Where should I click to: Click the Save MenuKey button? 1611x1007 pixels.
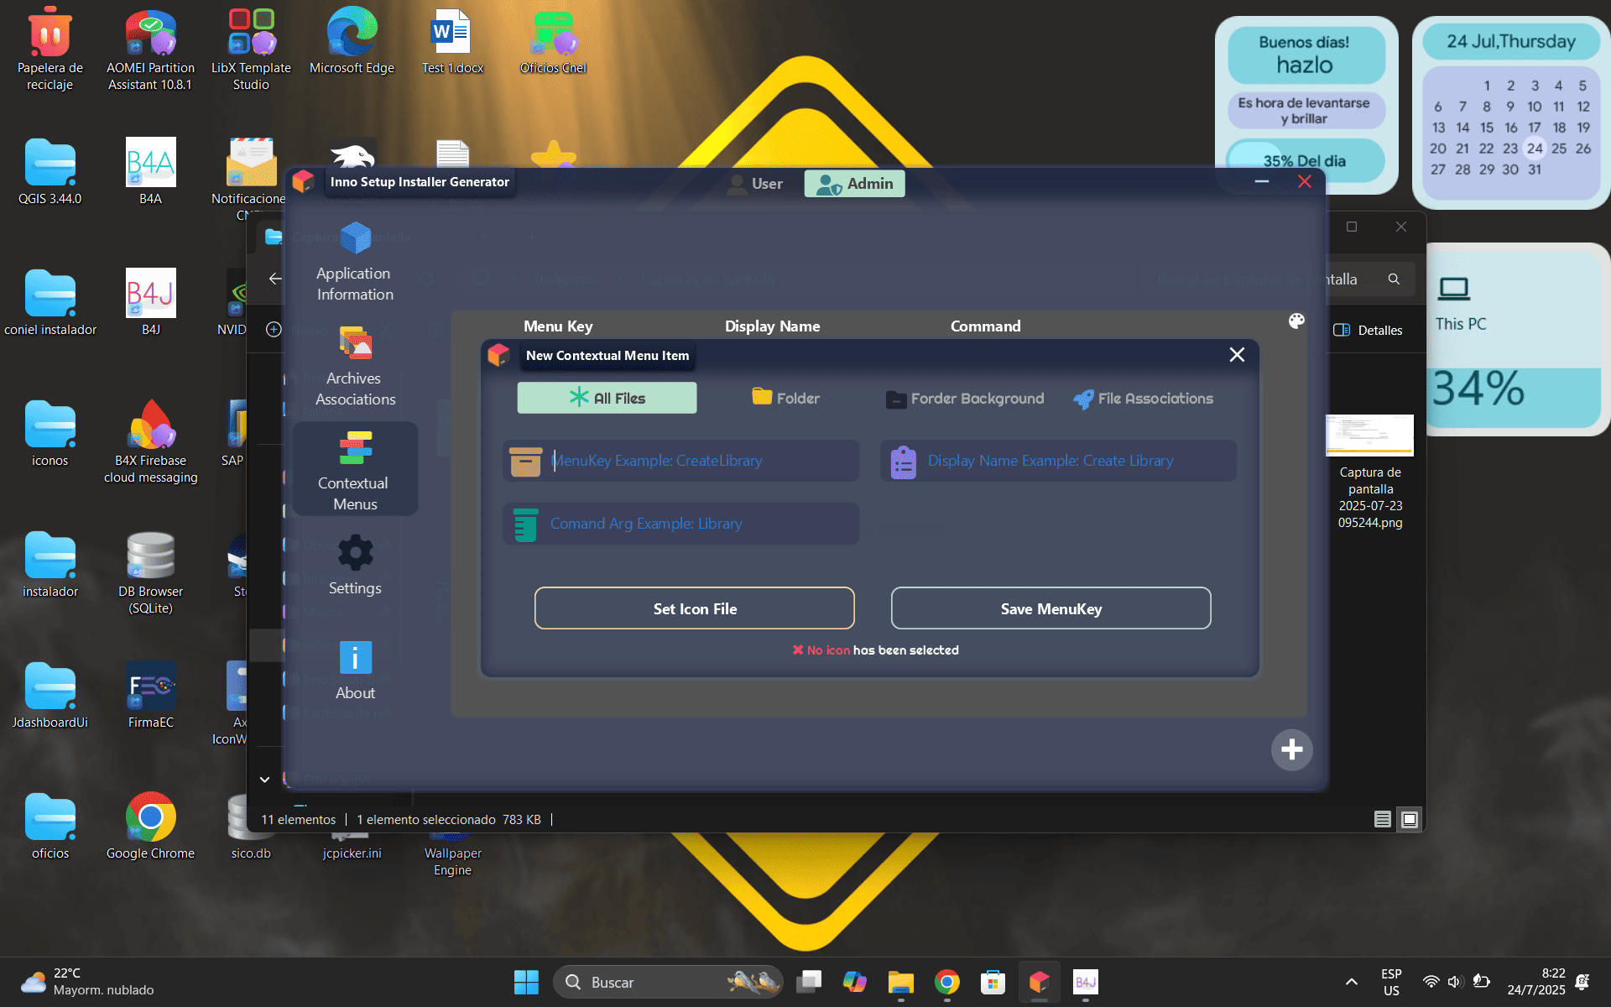(1051, 608)
